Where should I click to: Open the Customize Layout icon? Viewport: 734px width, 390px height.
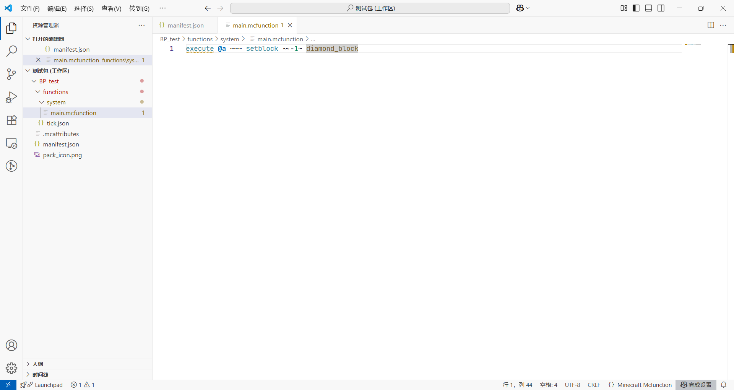click(x=624, y=8)
